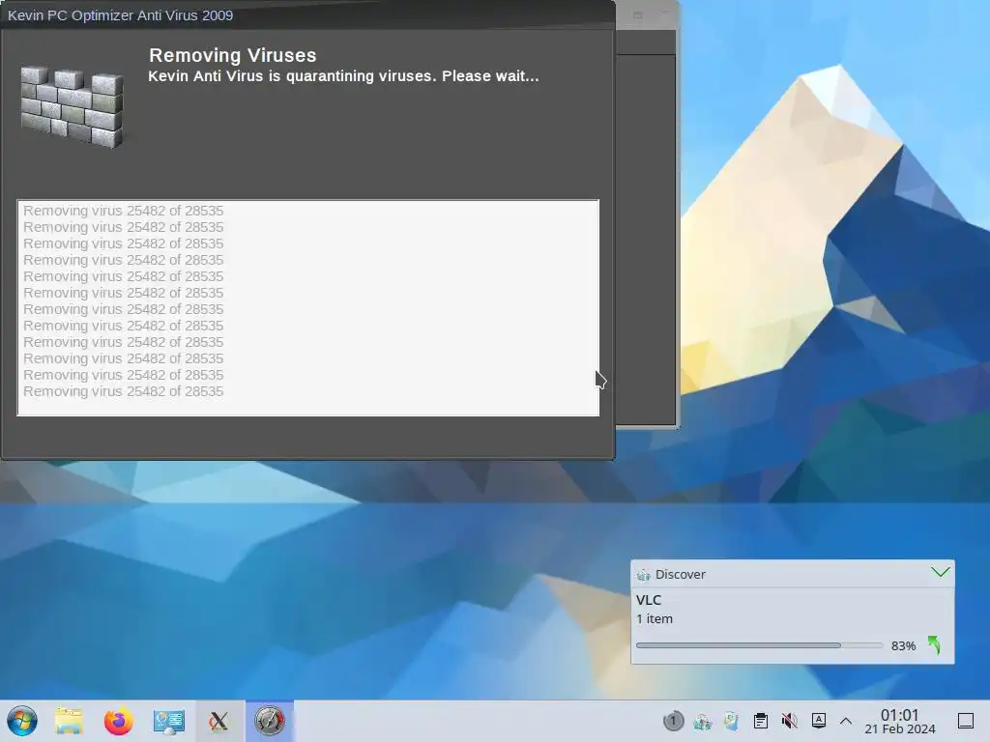Open the KDE Connect style tray icon
The width and height of the screenshot is (990, 742).
coord(731,721)
